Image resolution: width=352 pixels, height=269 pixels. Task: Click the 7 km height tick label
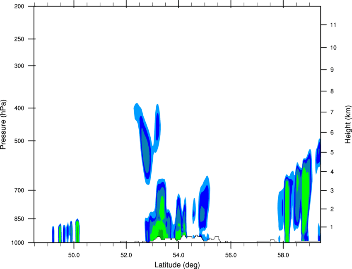pos(332,112)
